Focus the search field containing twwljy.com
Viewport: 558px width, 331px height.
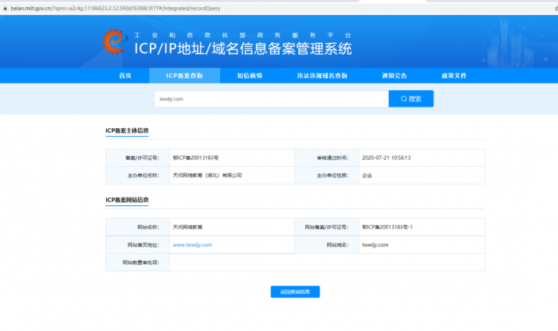[270, 99]
